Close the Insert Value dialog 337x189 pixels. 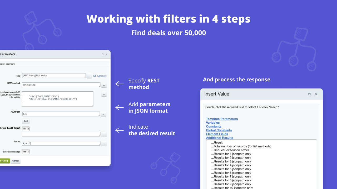pos(316,94)
